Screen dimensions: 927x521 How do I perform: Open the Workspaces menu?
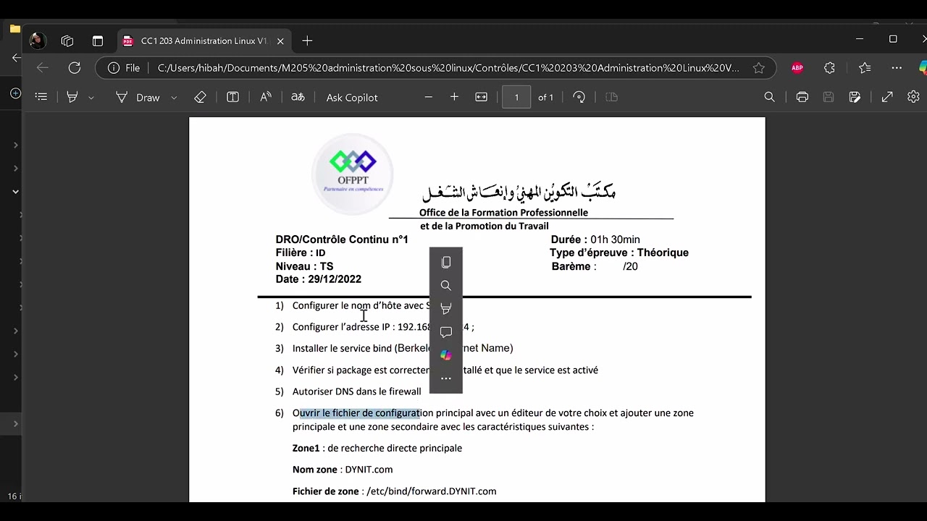click(x=67, y=41)
